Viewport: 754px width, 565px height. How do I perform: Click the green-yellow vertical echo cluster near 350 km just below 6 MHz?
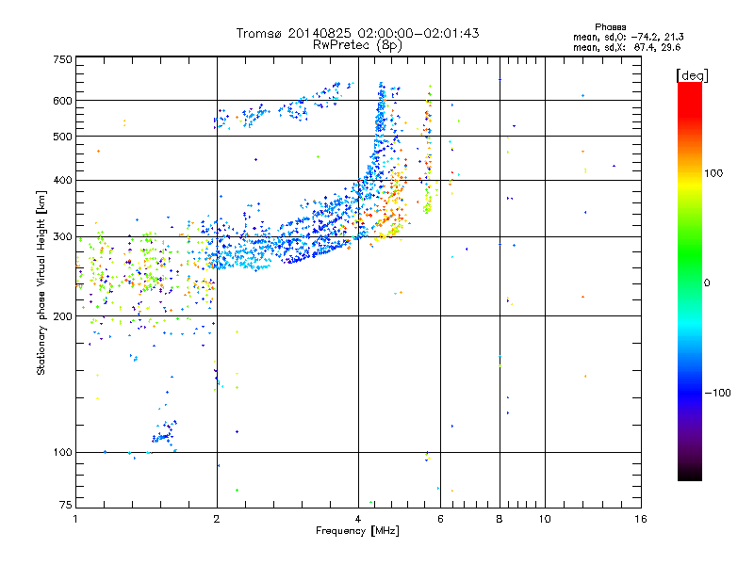pyautogui.click(x=427, y=202)
